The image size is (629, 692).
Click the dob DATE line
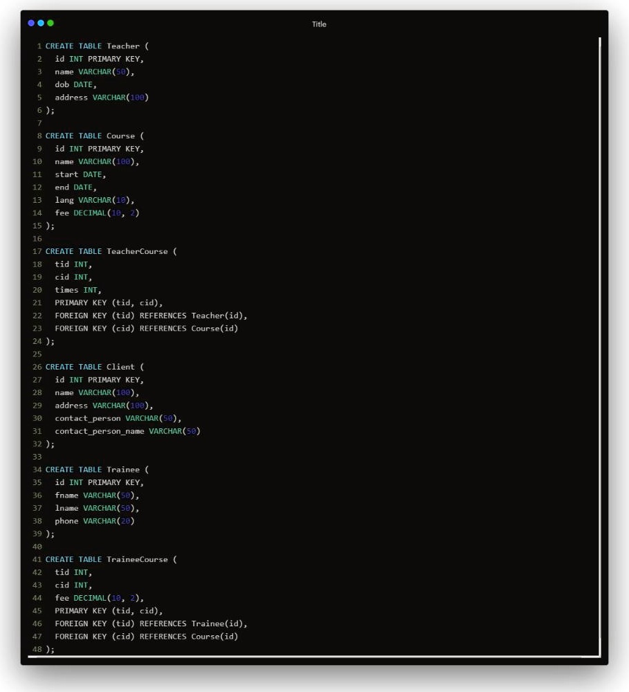(75, 84)
